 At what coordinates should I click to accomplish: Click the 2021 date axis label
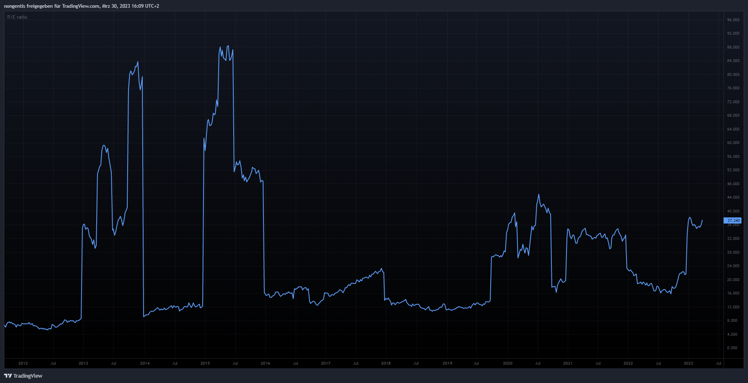568,363
